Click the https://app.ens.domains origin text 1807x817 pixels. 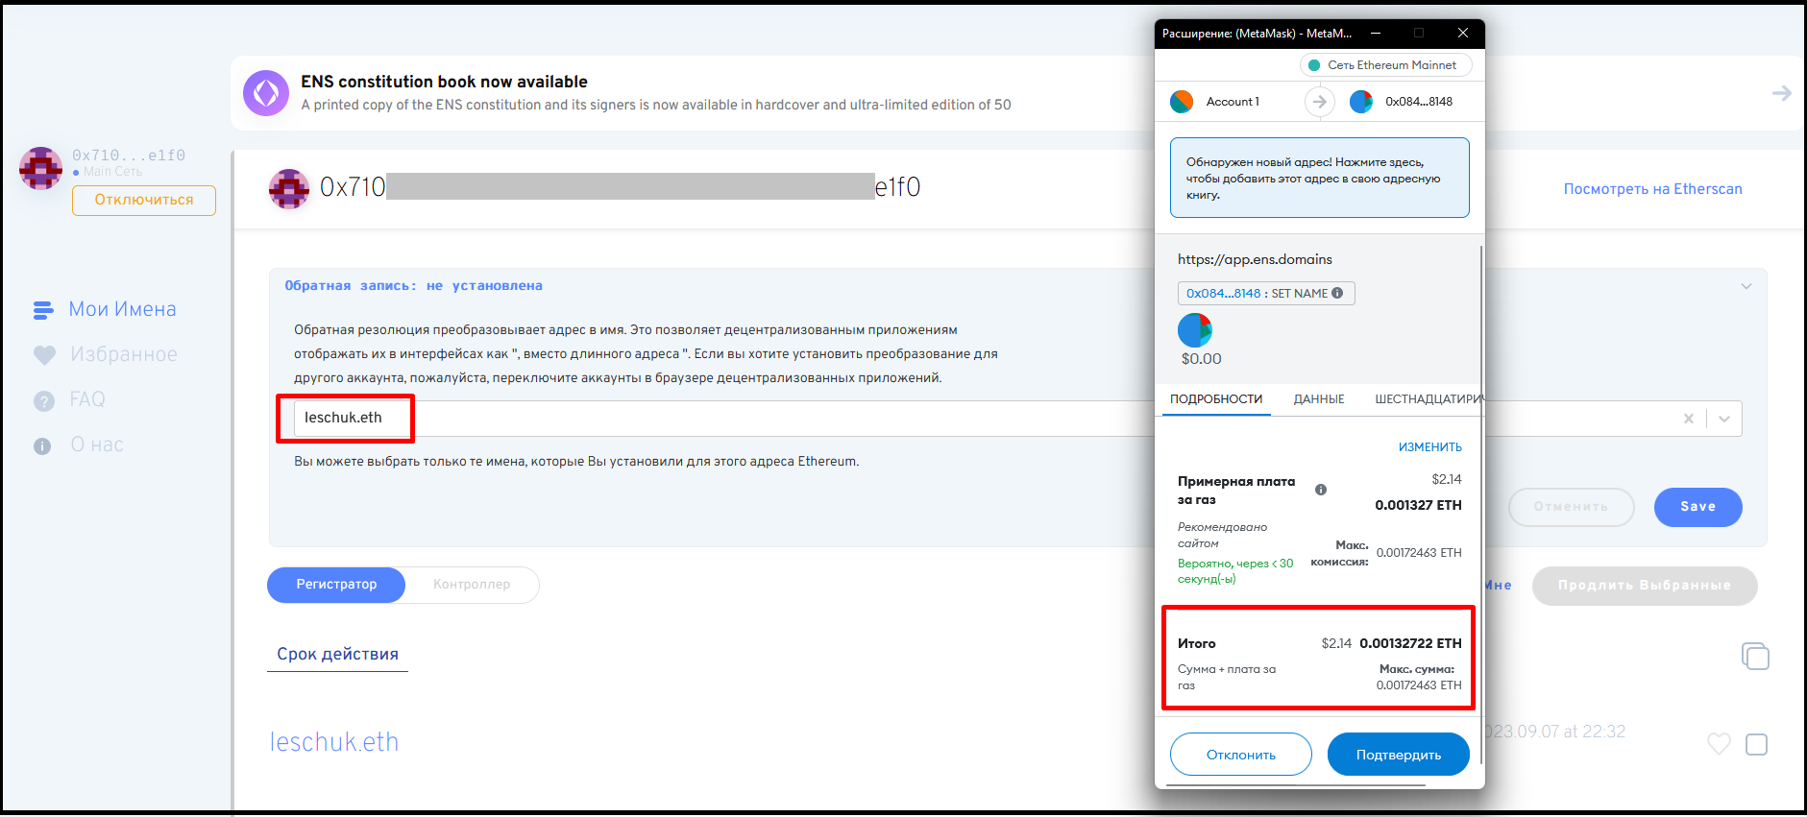click(1255, 259)
